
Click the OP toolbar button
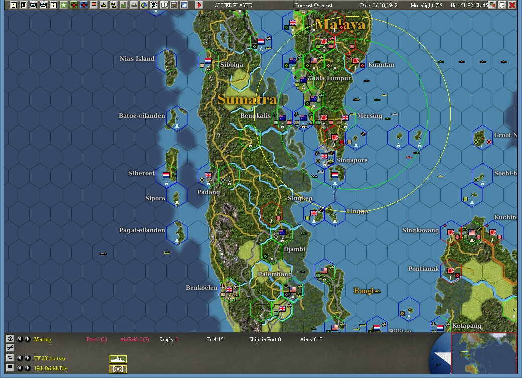click(x=164, y=5)
